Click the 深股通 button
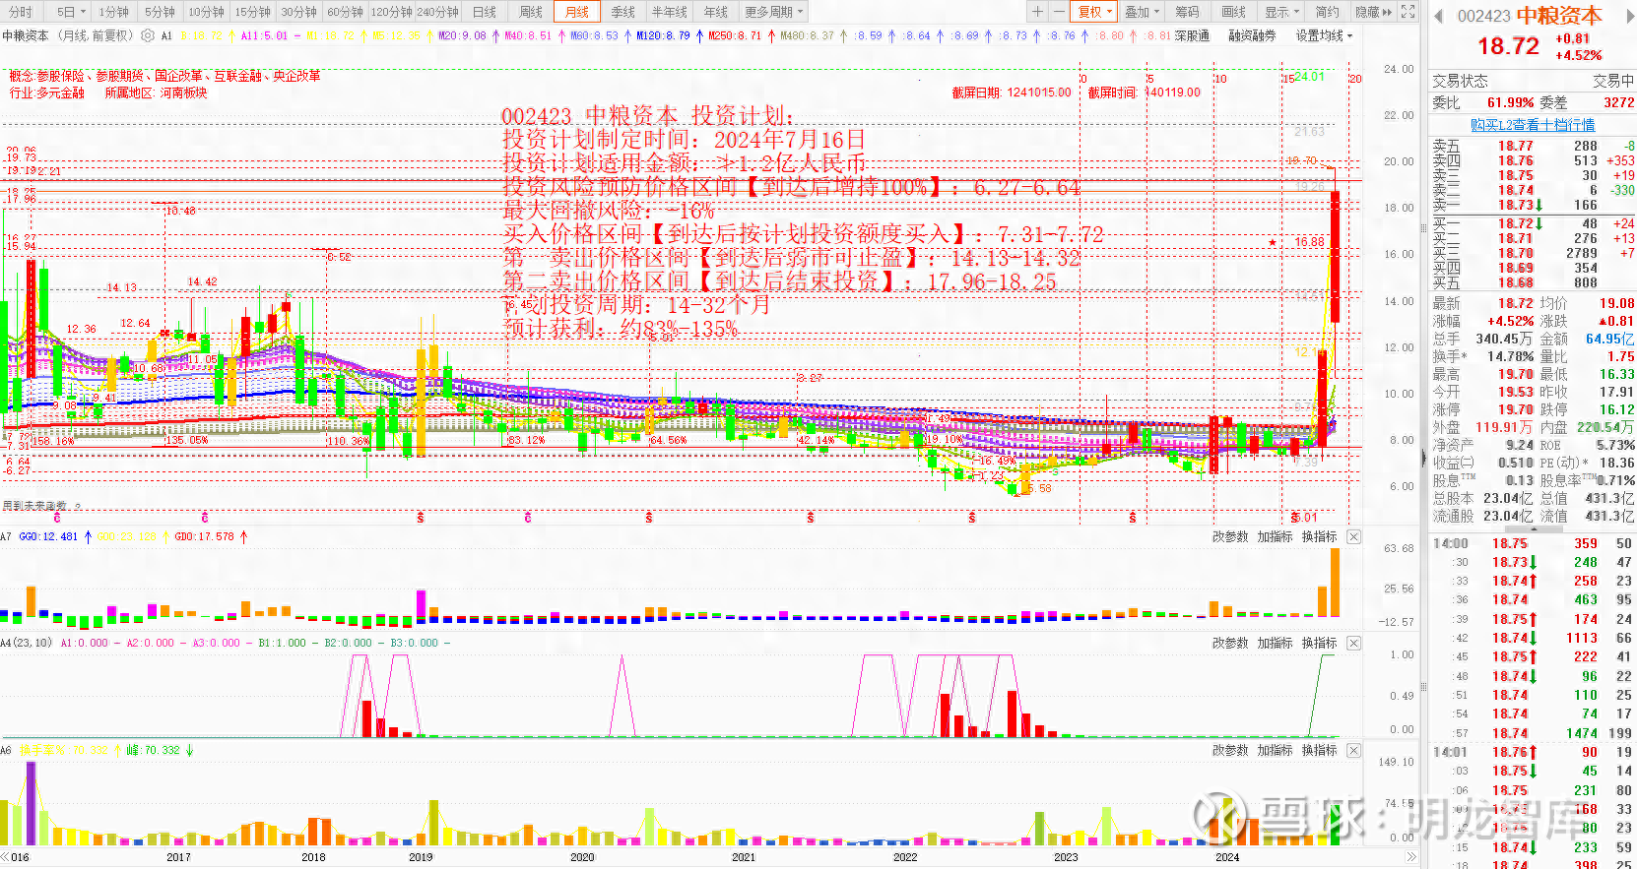This screenshot has height=869, width=1637. click(1192, 35)
